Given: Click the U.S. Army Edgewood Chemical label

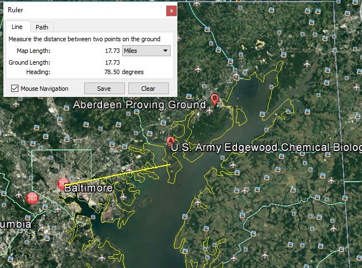Looking at the screenshot, I should 266,148.
